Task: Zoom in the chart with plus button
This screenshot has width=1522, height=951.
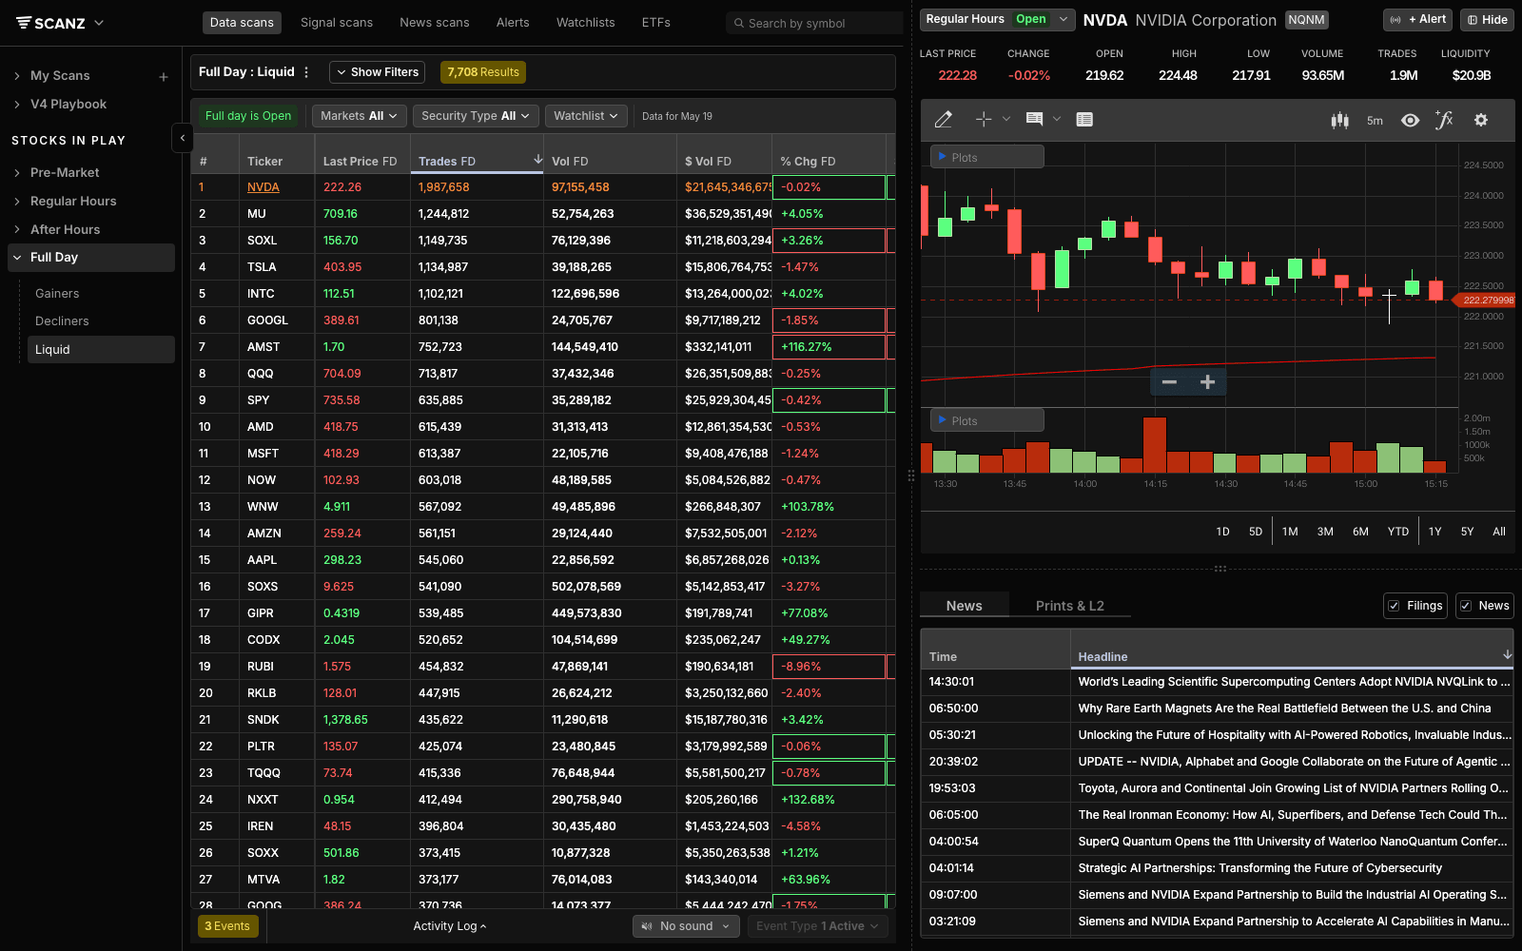Action: pyautogui.click(x=1207, y=382)
